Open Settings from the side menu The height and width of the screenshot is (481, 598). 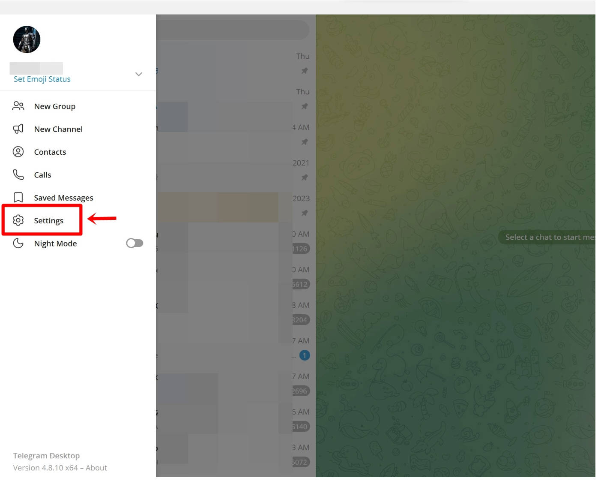pyautogui.click(x=78, y=220)
